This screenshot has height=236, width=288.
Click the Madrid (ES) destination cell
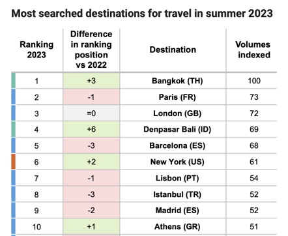click(x=173, y=211)
